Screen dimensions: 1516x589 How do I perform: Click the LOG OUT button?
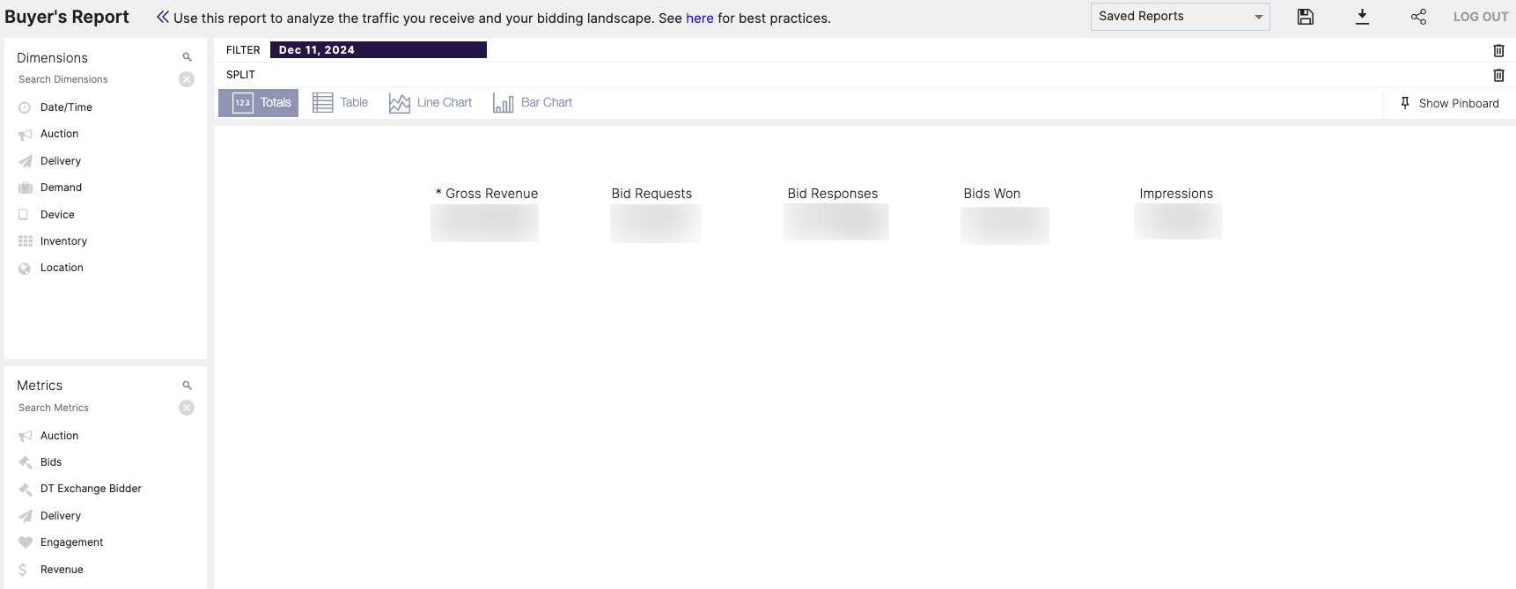(x=1481, y=17)
